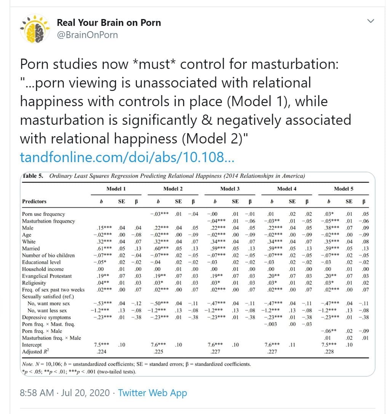Click the Predictors heading in the table
This screenshot has height=414, width=390.
tap(34, 201)
